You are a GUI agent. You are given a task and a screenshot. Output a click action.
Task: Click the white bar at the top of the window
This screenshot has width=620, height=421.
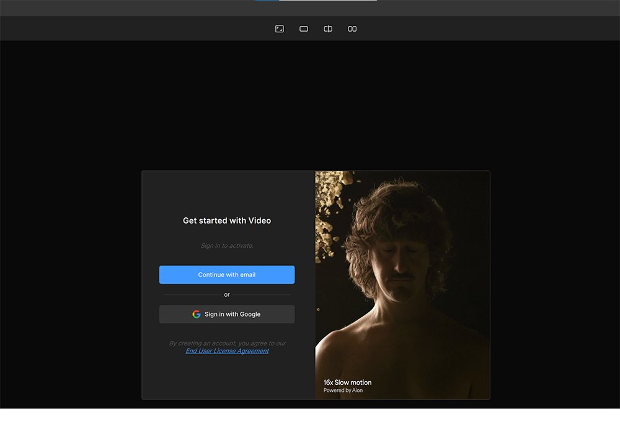pos(329,1)
